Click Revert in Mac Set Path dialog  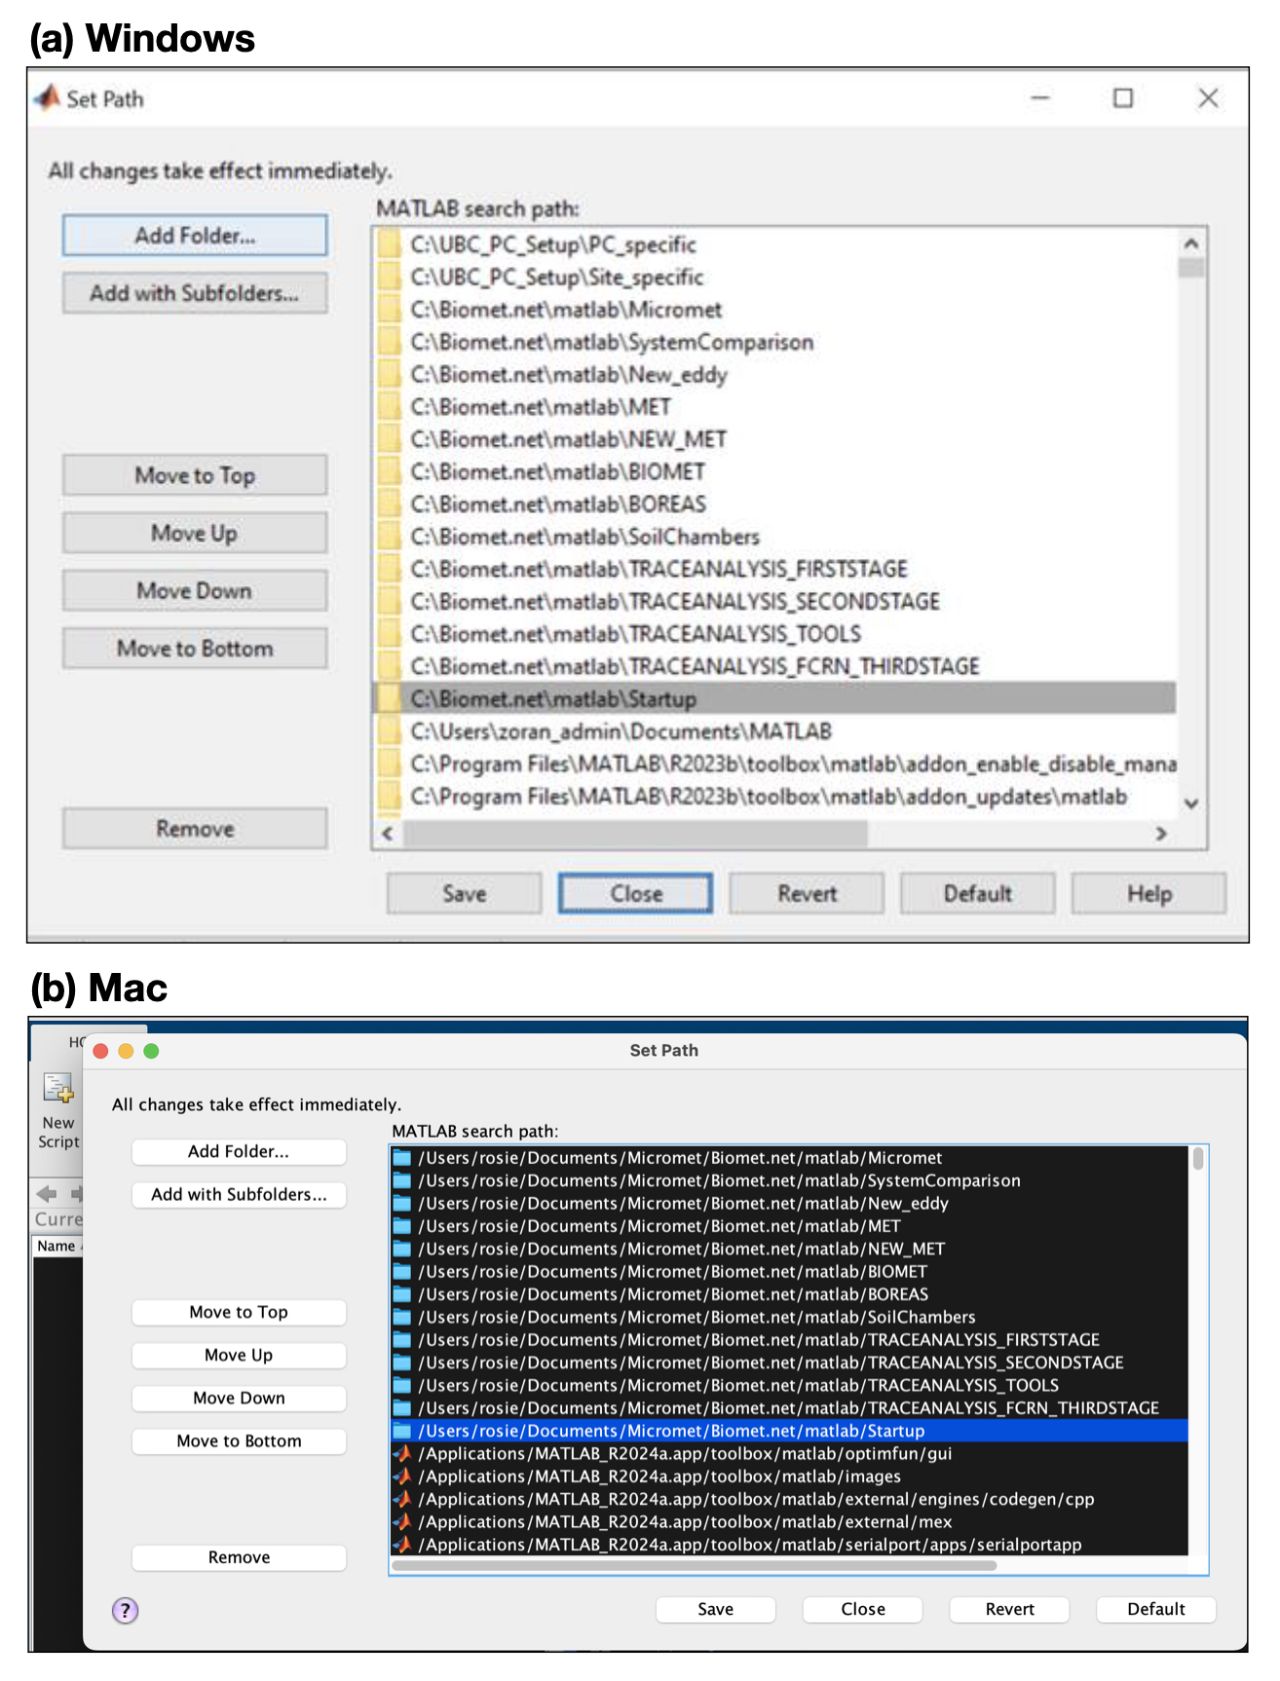coord(1009,1609)
